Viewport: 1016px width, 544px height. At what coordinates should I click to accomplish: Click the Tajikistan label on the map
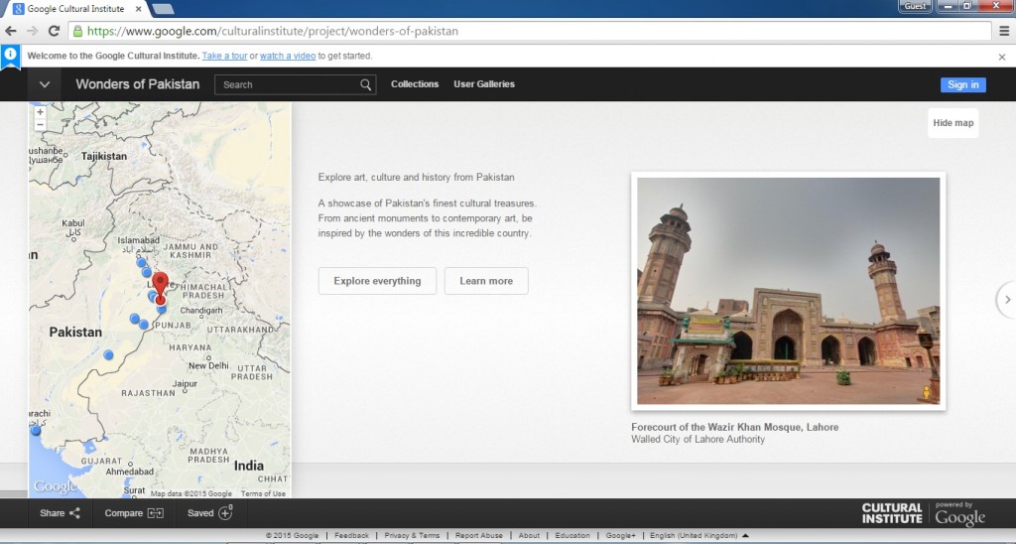[104, 156]
